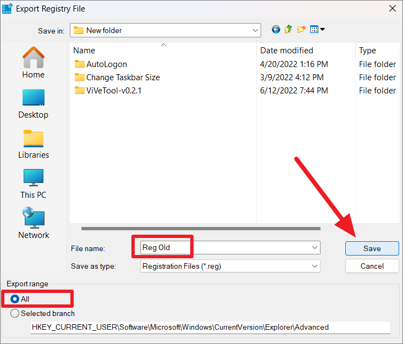The height and width of the screenshot is (344, 403).
Task: Select This PC in the places sidebar
Action: 34,184
